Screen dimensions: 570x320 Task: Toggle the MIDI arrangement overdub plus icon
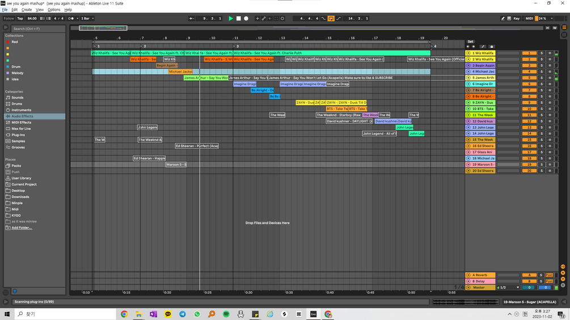(257, 19)
